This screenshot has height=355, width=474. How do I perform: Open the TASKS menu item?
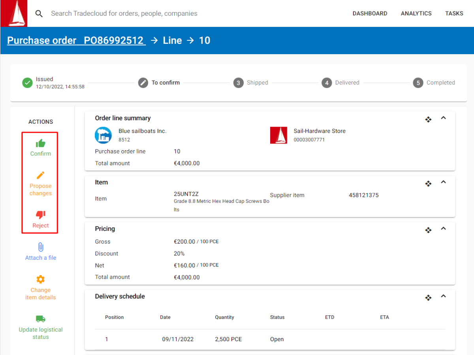[x=454, y=13]
